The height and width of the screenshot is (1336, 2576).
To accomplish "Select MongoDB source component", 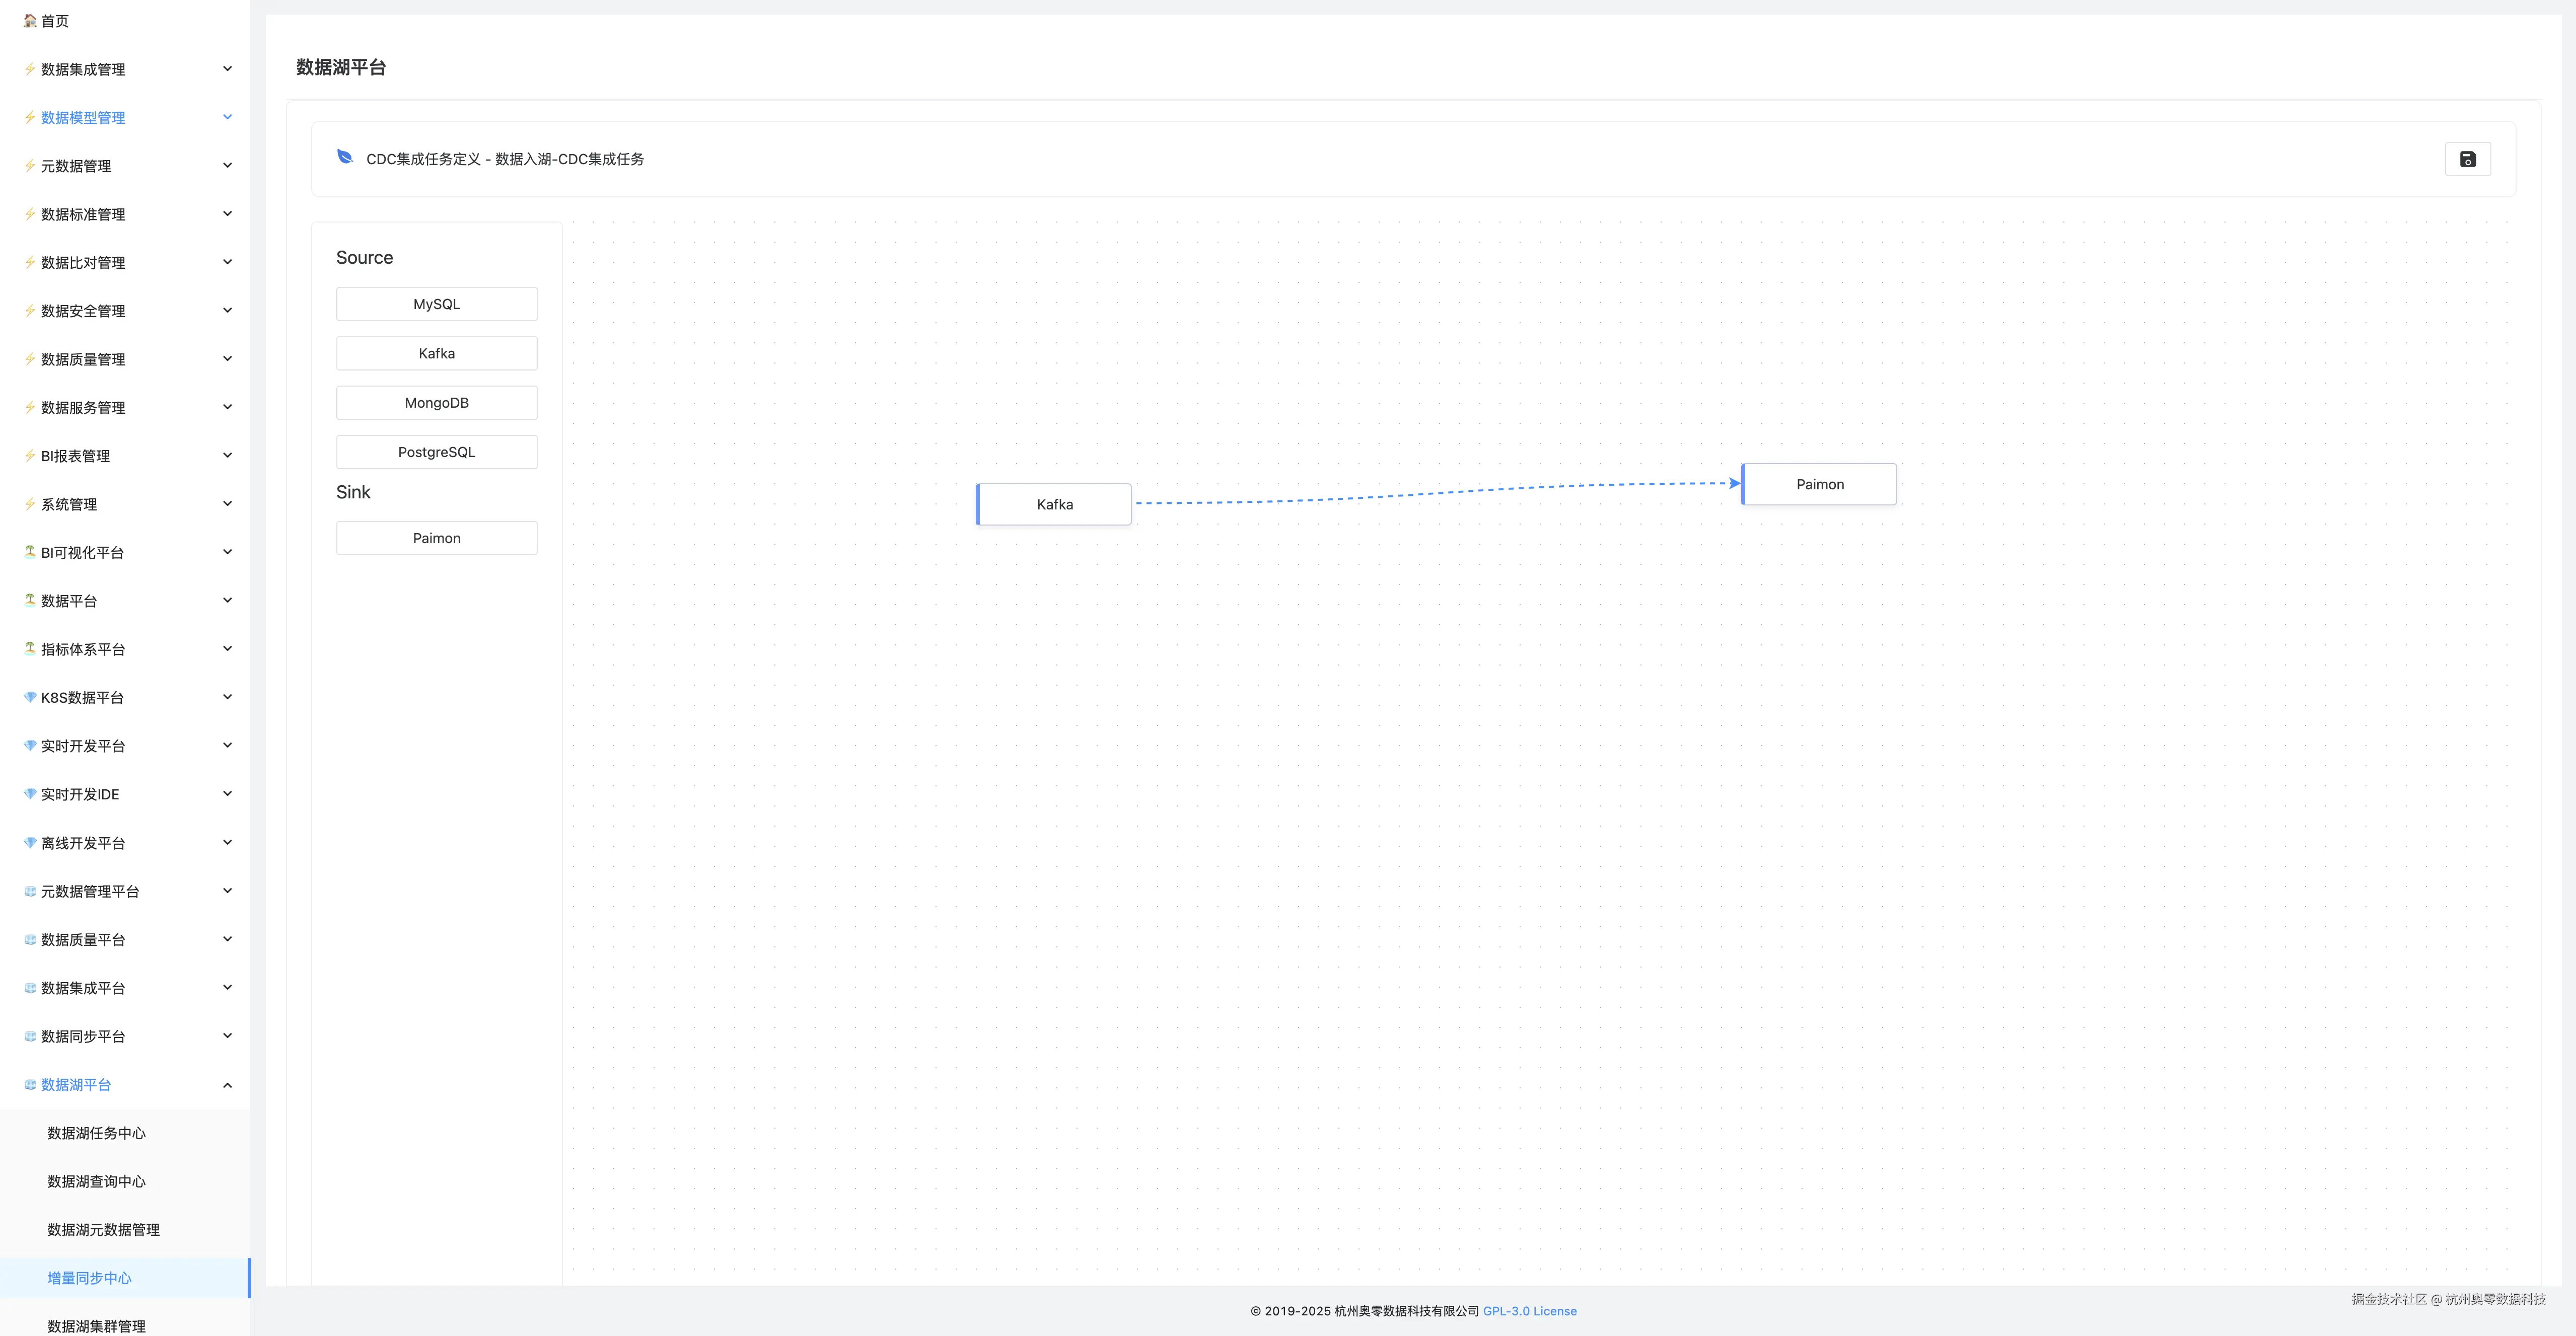I will pyautogui.click(x=436, y=403).
